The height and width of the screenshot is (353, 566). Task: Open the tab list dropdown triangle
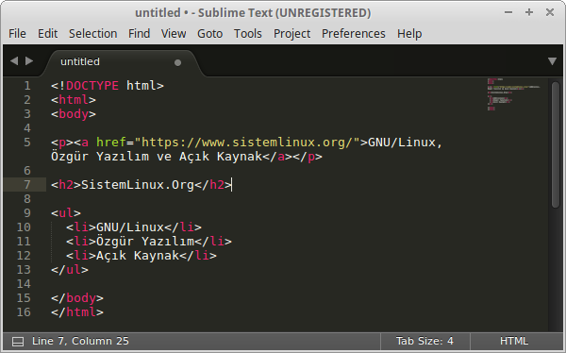pyautogui.click(x=552, y=61)
